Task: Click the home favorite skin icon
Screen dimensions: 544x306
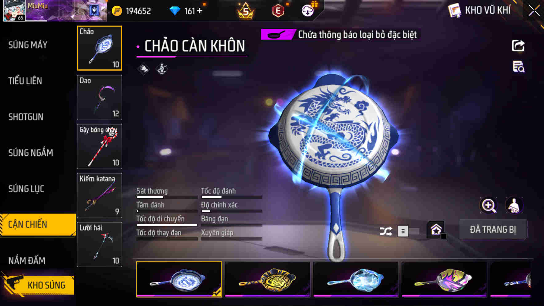Action: 436,229
